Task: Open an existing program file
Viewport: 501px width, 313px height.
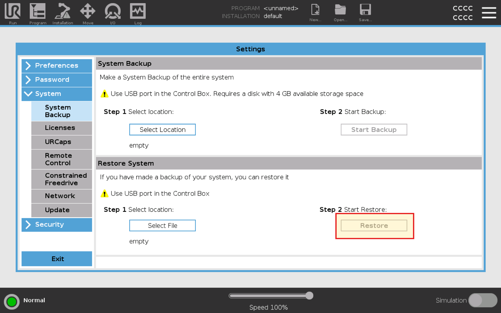Action: (340, 12)
